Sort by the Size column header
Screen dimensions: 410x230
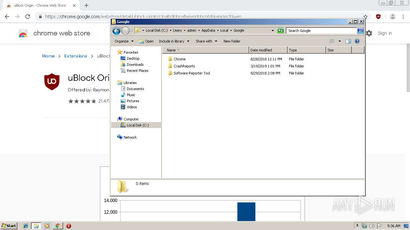[339, 50]
